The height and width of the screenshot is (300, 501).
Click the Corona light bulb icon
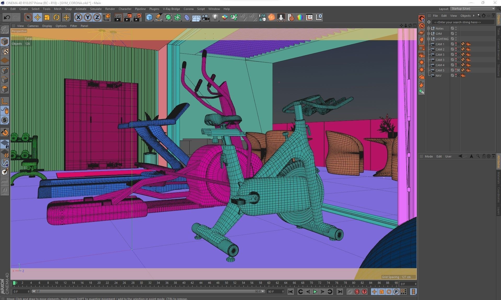(422, 40)
